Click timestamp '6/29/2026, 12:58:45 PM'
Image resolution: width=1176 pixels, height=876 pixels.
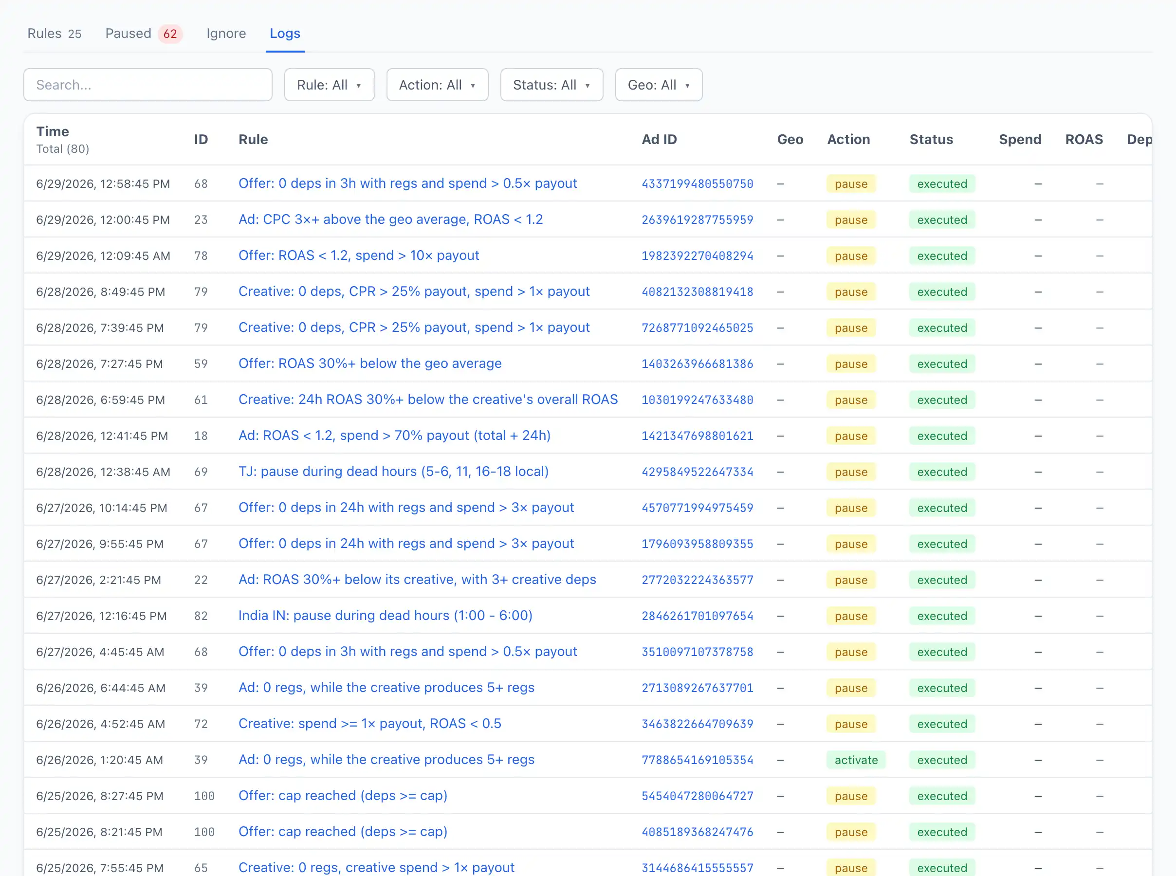click(103, 184)
